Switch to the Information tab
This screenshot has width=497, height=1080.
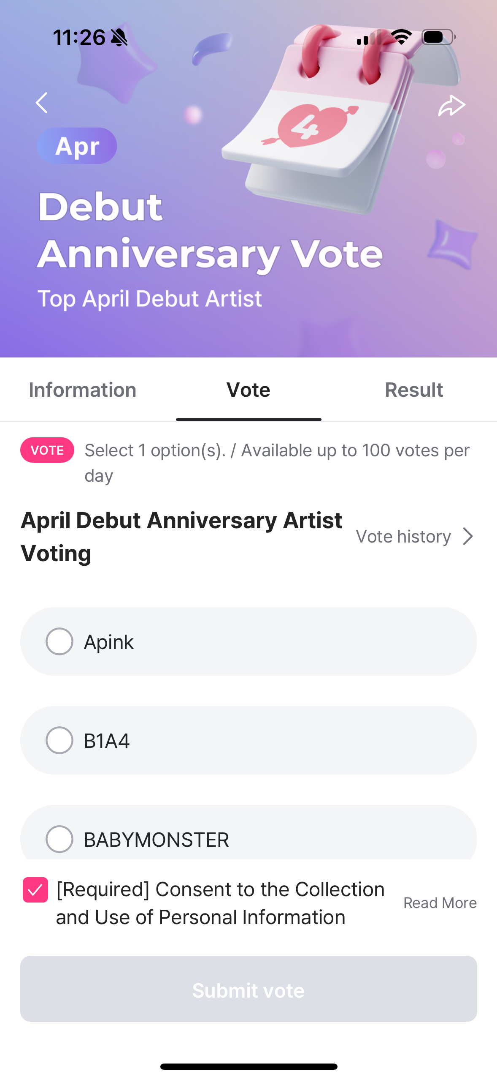pyautogui.click(x=83, y=390)
